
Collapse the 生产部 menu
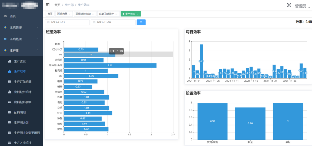21,51
